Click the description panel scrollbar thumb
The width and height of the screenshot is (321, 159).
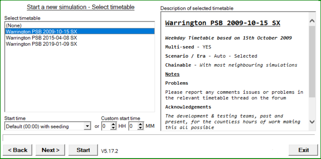click(312, 61)
